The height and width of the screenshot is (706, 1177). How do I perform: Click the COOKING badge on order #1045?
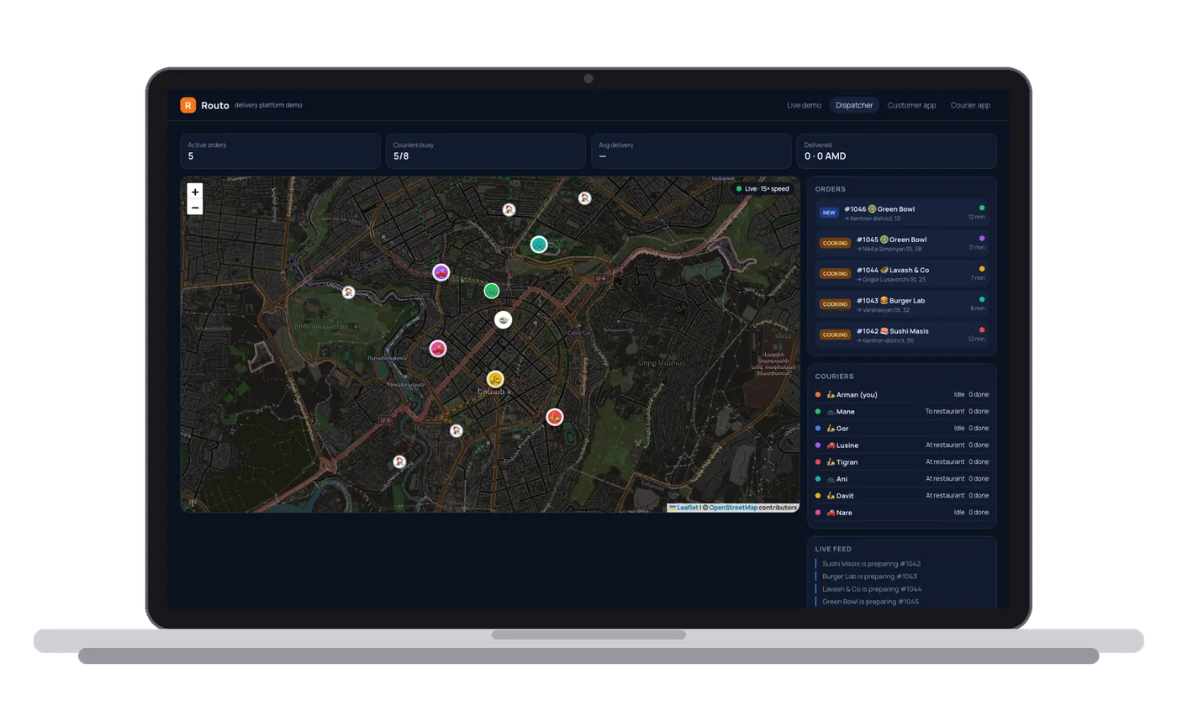tap(835, 243)
